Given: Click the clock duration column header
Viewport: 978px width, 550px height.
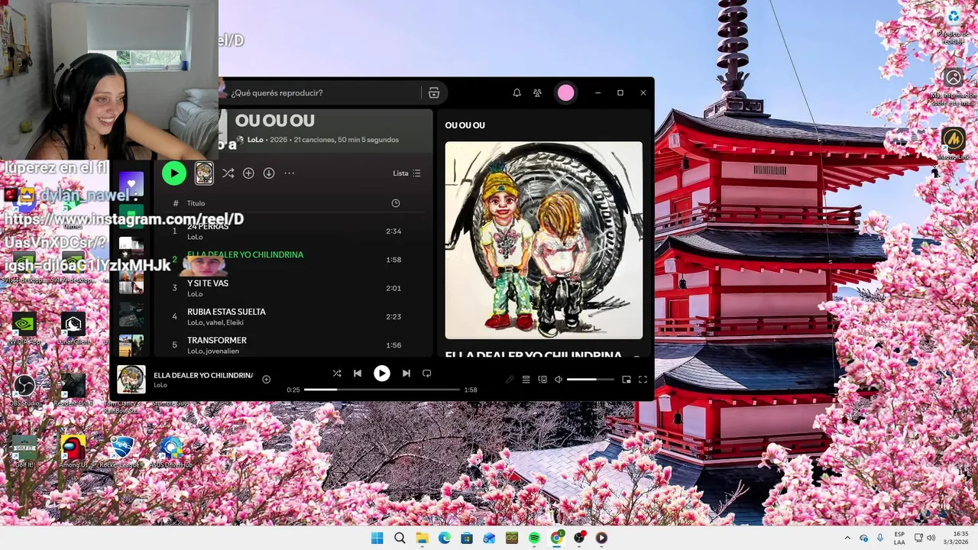Looking at the screenshot, I should pos(395,203).
